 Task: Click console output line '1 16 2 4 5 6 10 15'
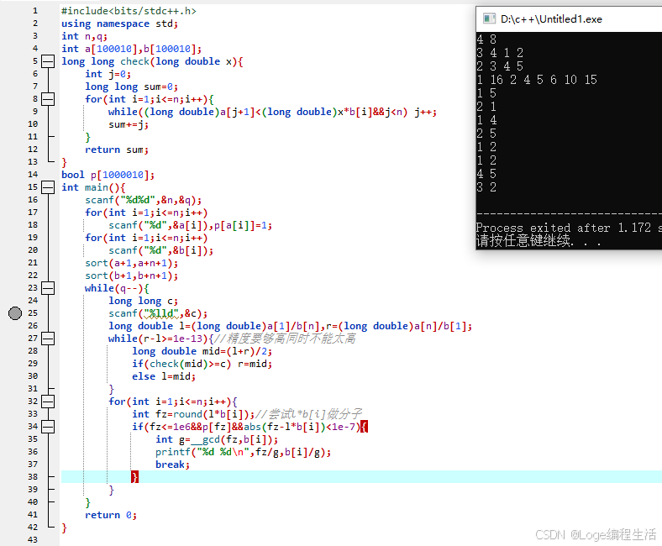(537, 80)
